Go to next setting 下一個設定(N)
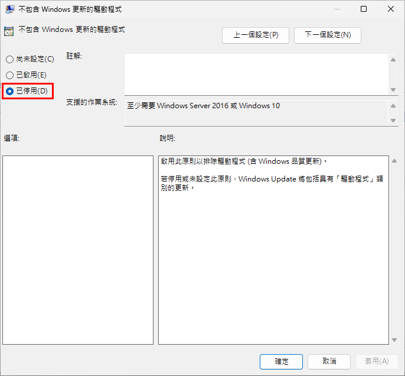This screenshot has height=376, width=405. pos(328,35)
